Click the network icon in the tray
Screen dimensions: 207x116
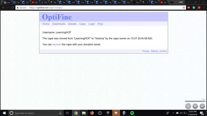click(x=185, y=113)
